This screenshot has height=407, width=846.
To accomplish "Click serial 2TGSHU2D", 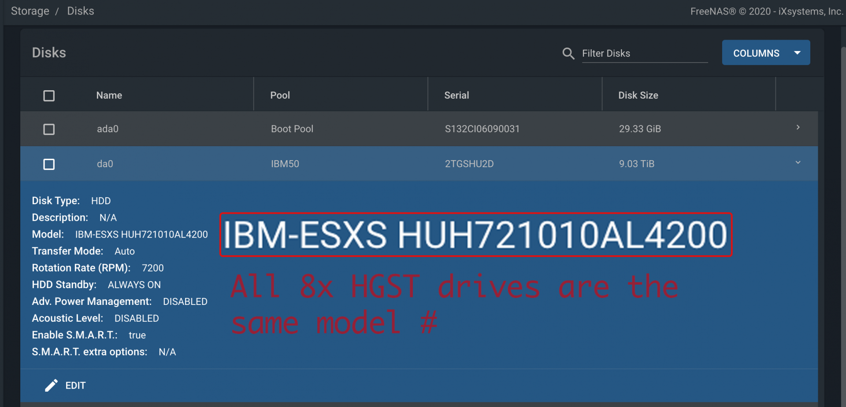I will coord(469,164).
